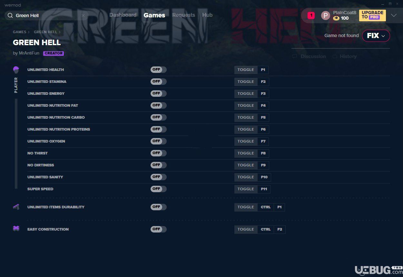This screenshot has width=403, height=277.
Task: Open the Hub tab
Action: click(x=207, y=15)
